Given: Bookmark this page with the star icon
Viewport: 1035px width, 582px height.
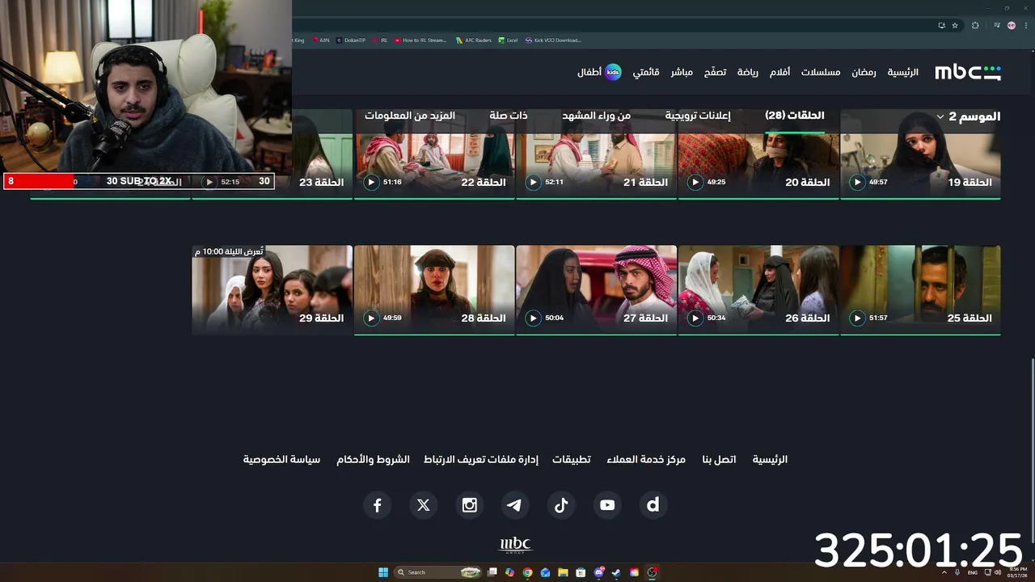Looking at the screenshot, I should [955, 26].
